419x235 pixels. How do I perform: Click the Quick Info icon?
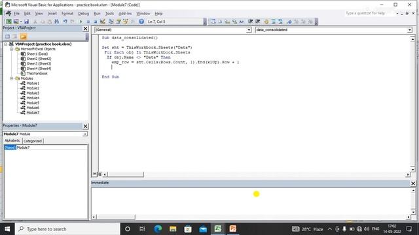point(227,22)
